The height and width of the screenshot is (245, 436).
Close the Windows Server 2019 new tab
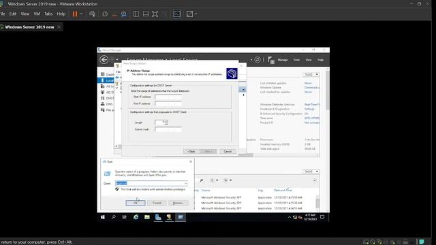59,27
